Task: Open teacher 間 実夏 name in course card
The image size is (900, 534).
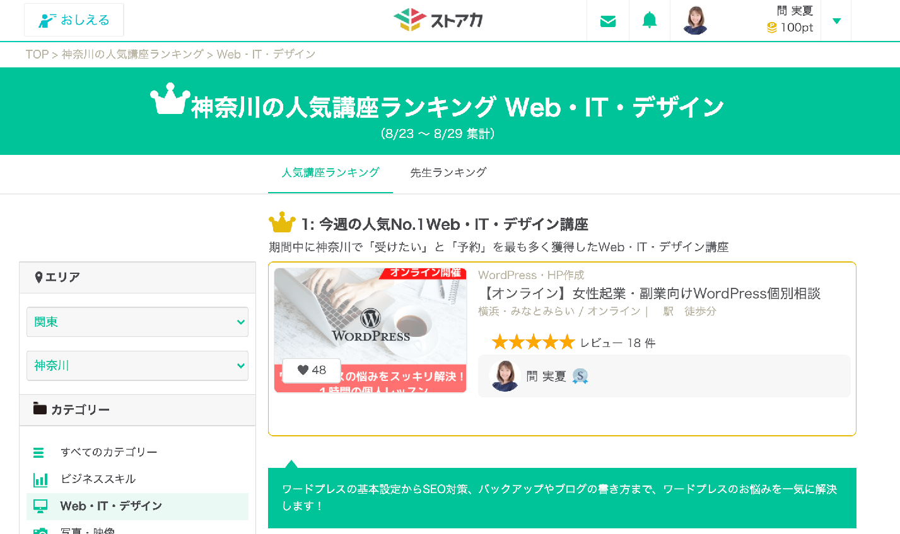Action: point(546,377)
